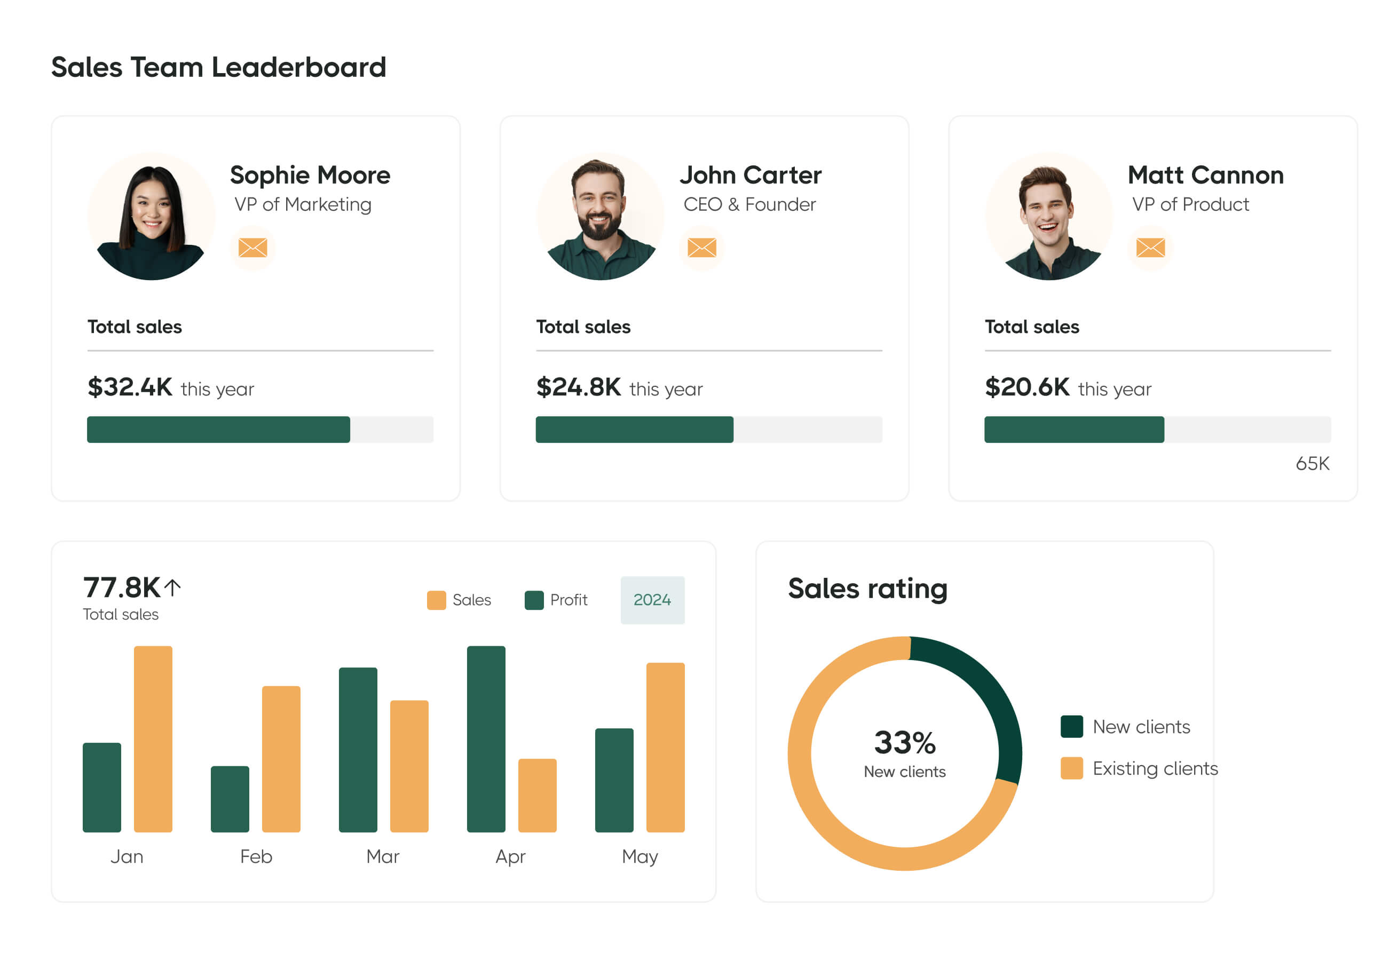Select the green Profit legend square
This screenshot has width=1390, height=954.
tap(534, 600)
